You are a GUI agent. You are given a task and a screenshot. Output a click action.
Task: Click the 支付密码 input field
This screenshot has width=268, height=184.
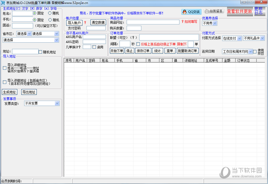[96, 28]
